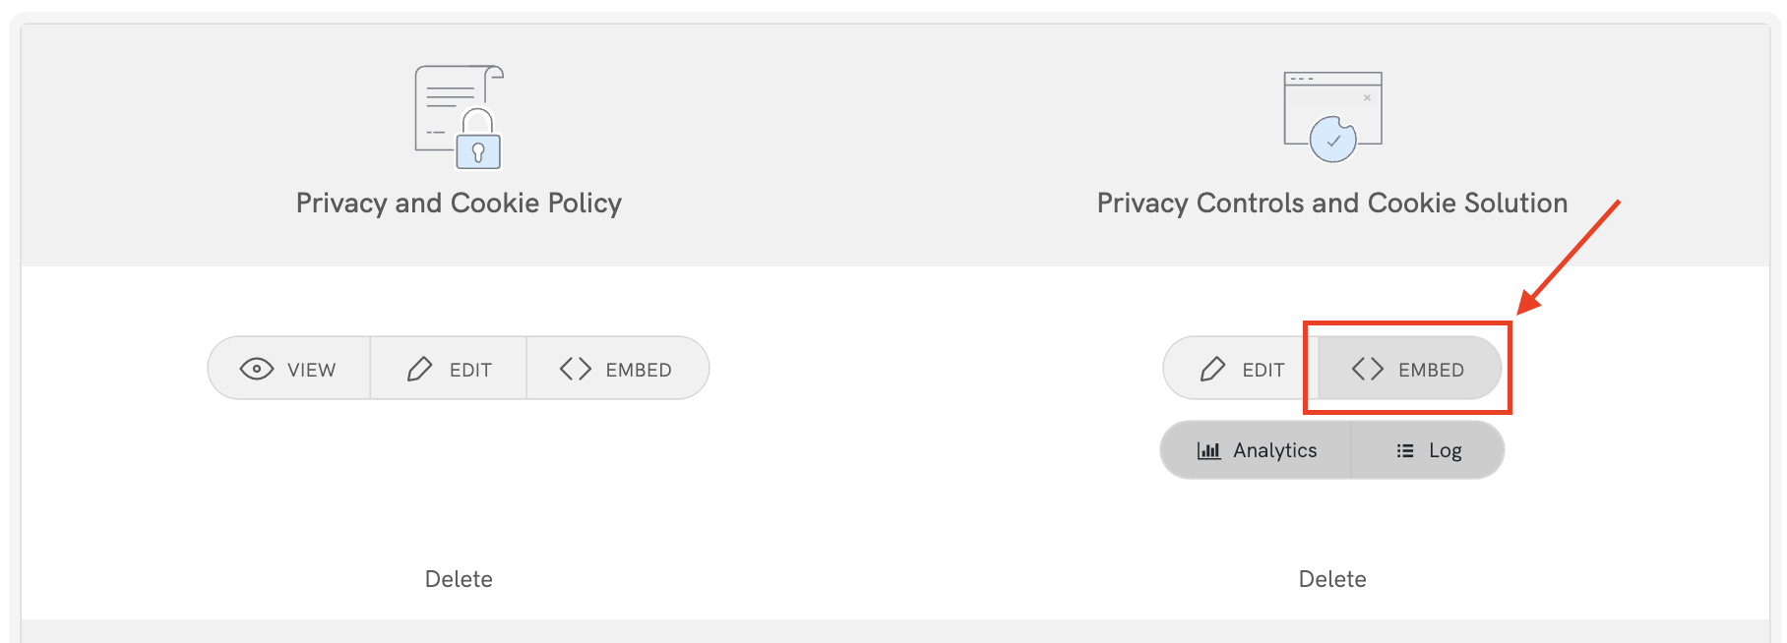
Task: Open the Analytics text for the Cookie Solution
Action: (1274, 450)
